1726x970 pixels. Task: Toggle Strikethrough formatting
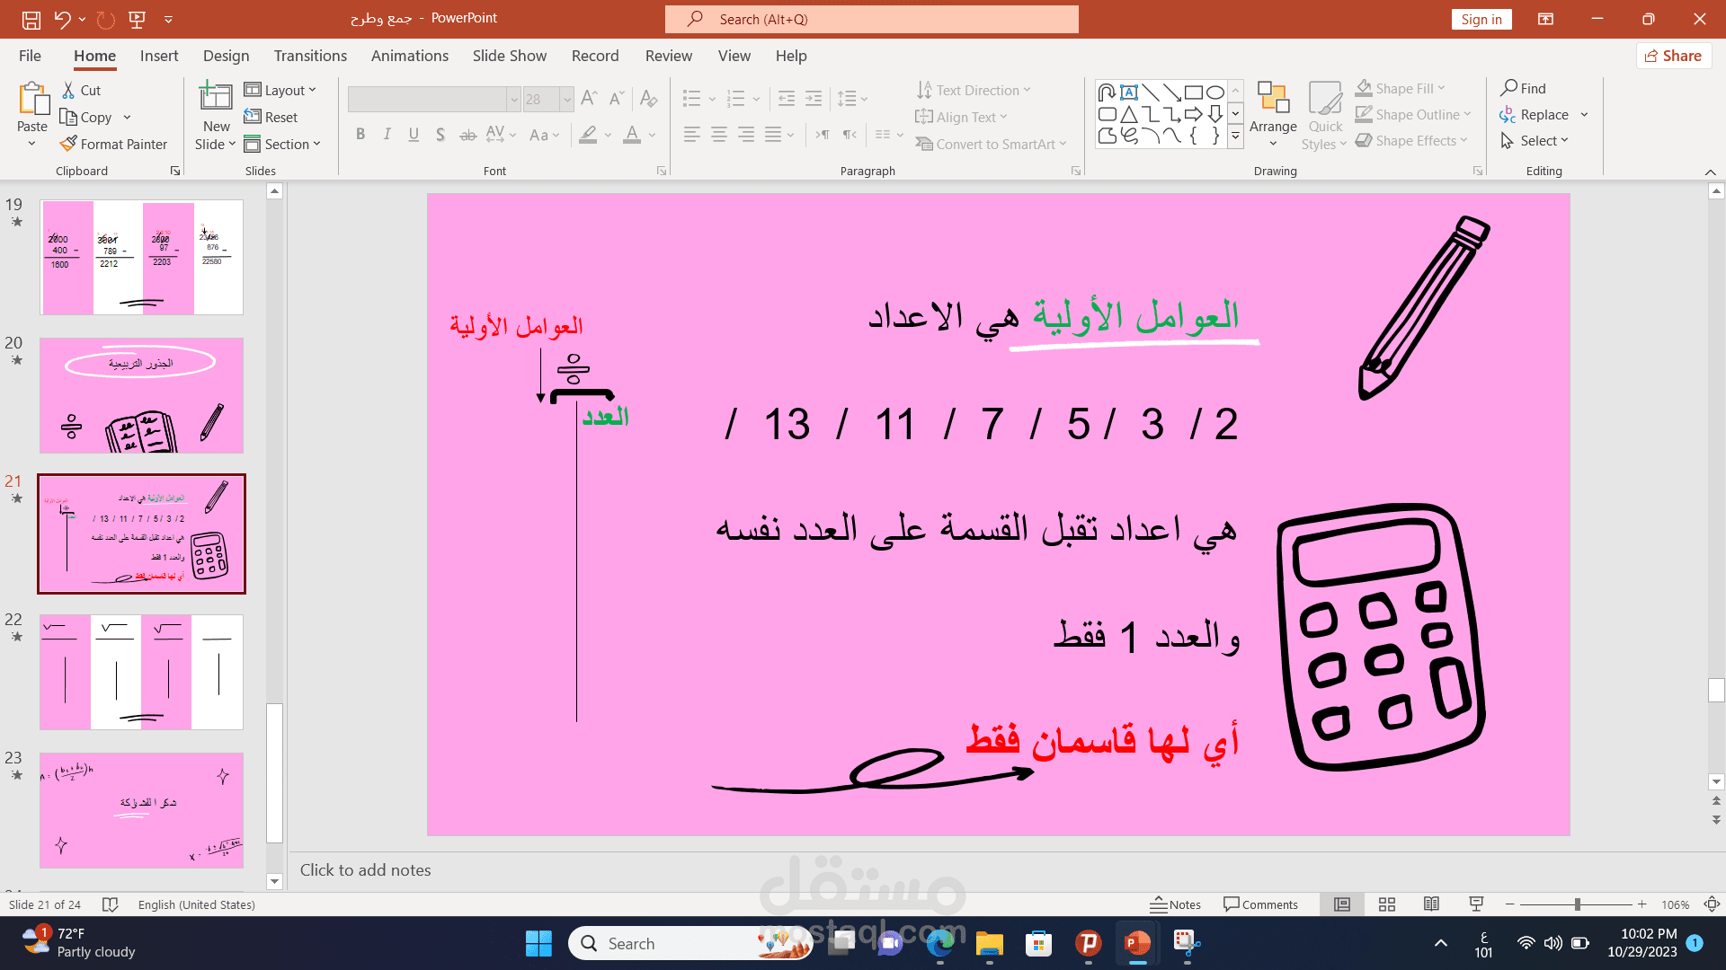click(467, 135)
